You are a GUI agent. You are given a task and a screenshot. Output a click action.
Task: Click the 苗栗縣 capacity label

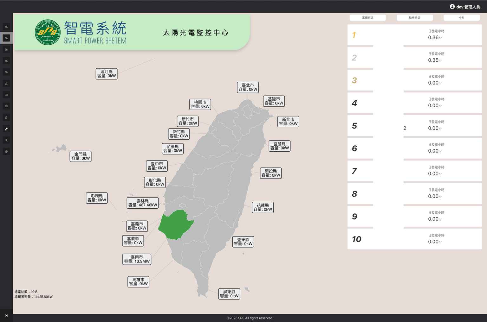pos(173,149)
